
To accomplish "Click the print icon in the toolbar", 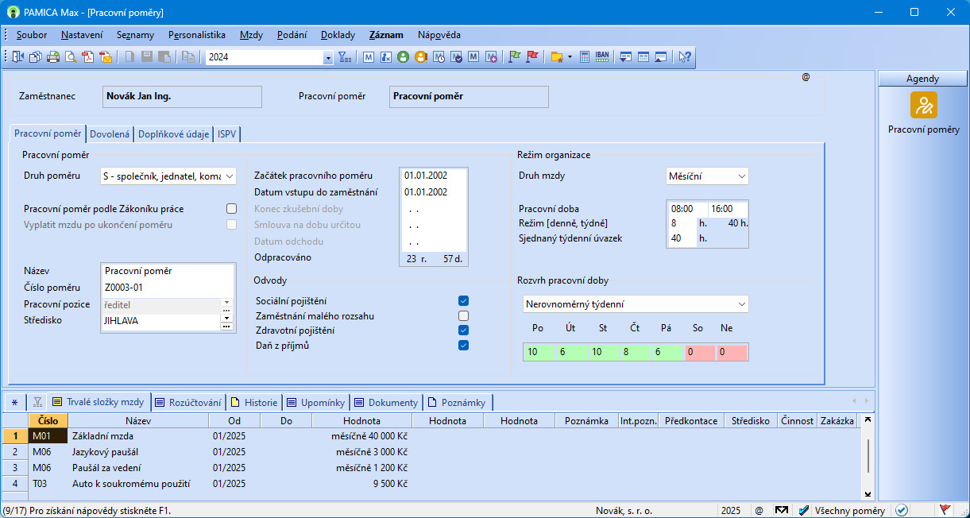I will point(52,57).
